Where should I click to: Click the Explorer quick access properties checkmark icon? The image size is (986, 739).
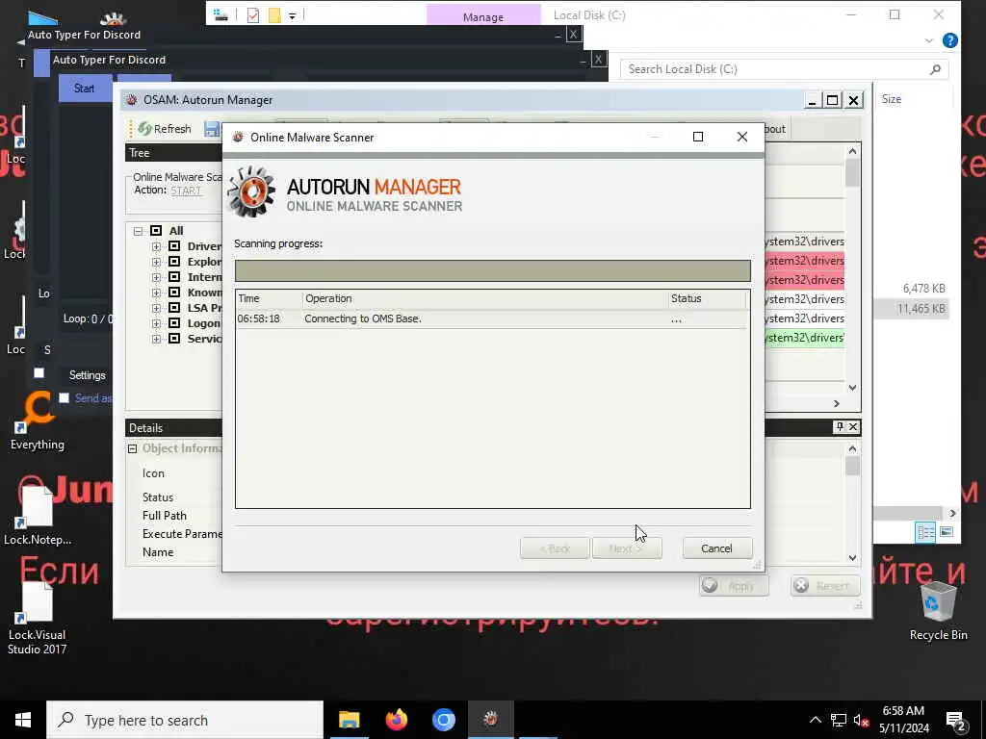(253, 15)
